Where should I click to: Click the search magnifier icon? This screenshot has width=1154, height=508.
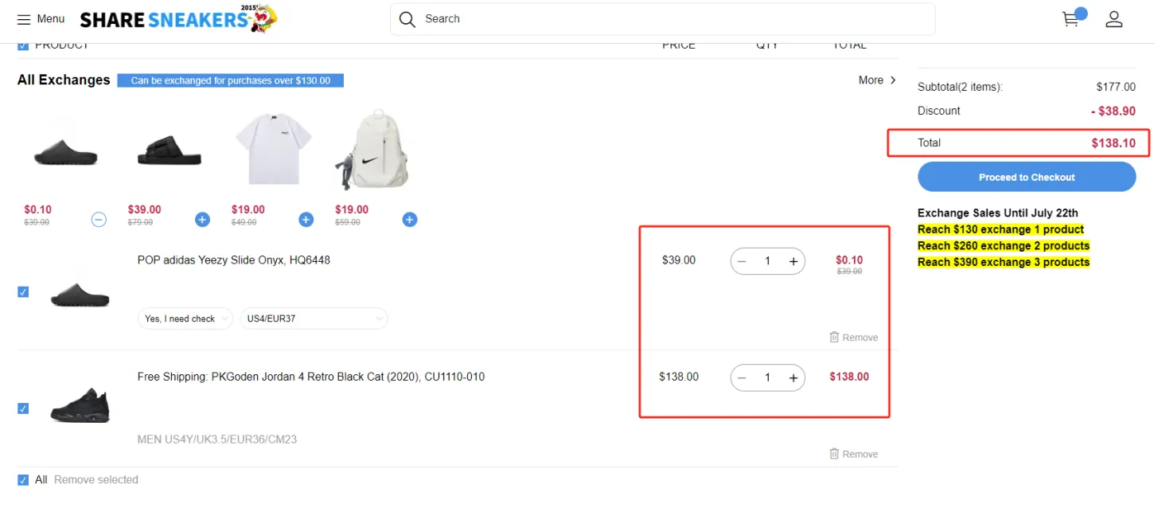click(407, 19)
